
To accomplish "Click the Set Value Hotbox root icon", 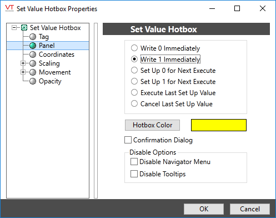I will 24,28.
